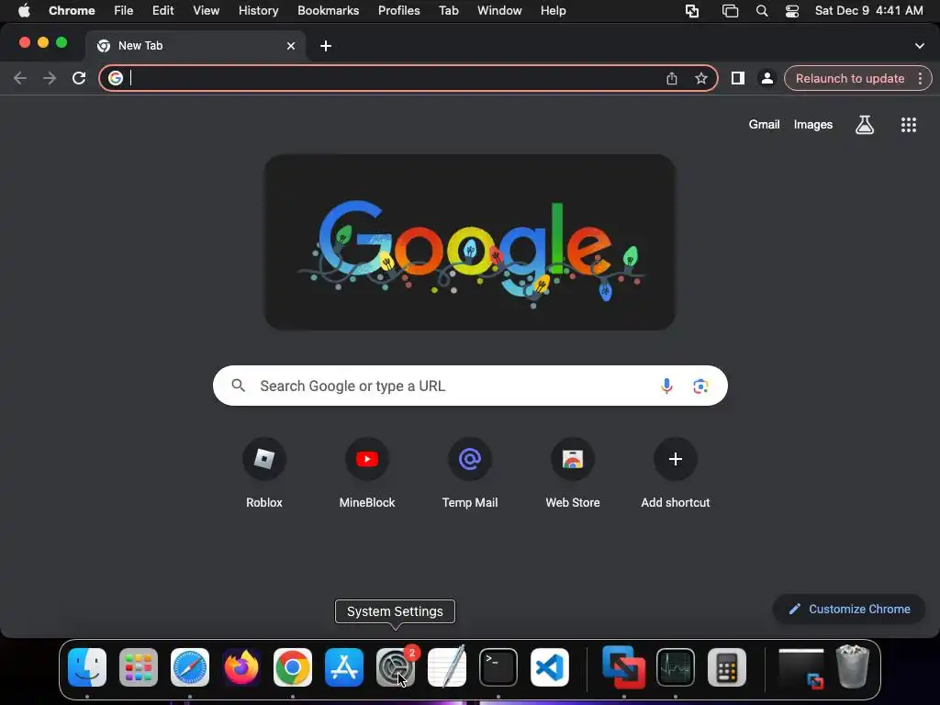The width and height of the screenshot is (940, 705).
Task: Open App Store from the Dock
Action: [x=344, y=667]
